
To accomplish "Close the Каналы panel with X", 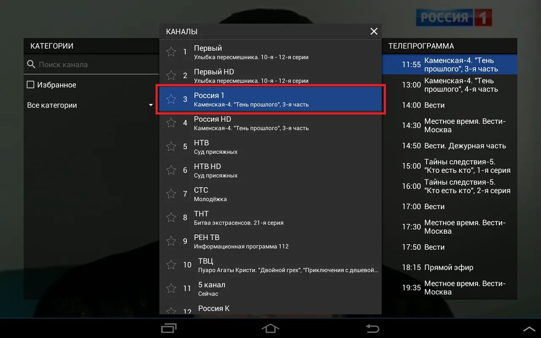I will point(374,31).
